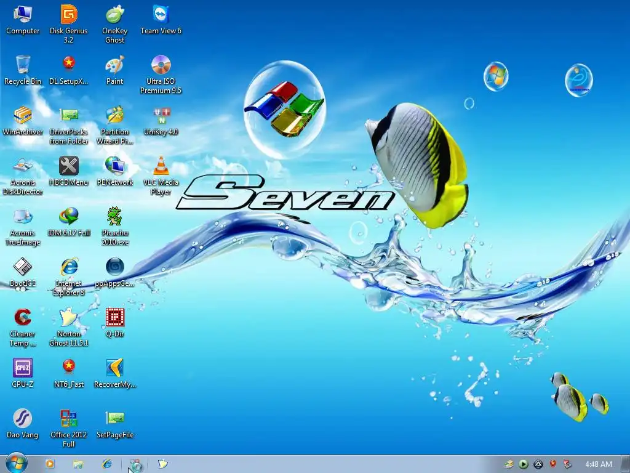Launch Norton Ghost 11.5.1
The width and height of the screenshot is (630, 473).
(69, 328)
